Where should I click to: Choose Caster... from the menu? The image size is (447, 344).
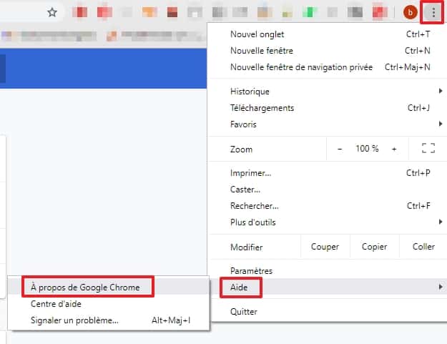click(x=327, y=190)
